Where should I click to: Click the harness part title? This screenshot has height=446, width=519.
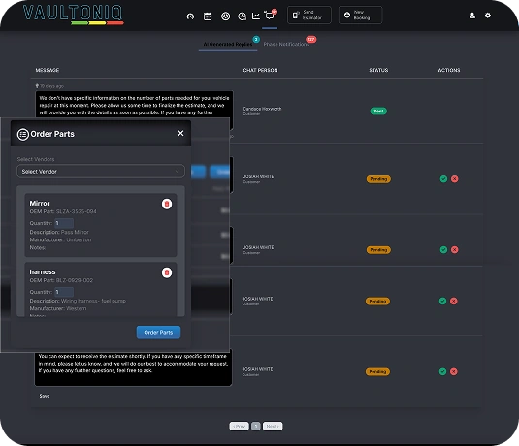[43, 272]
